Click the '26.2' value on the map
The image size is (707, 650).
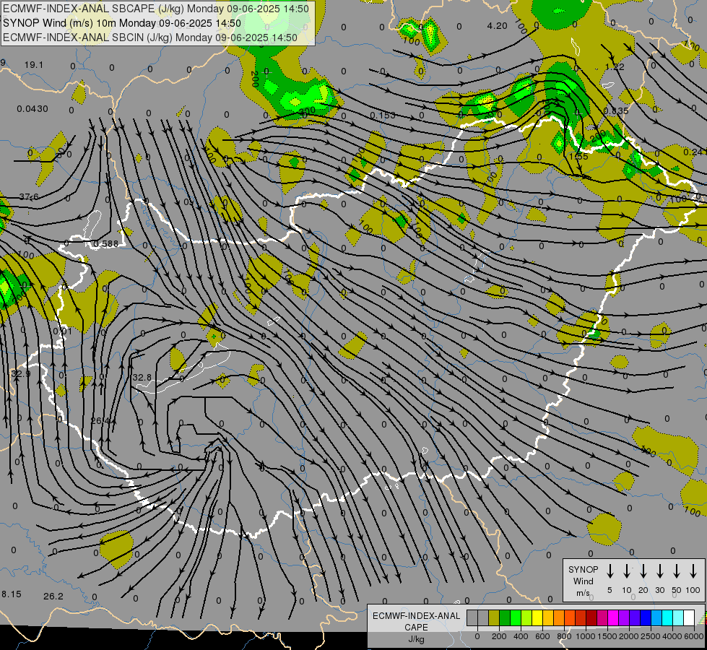pyautogui.click(x=53, y=597)
